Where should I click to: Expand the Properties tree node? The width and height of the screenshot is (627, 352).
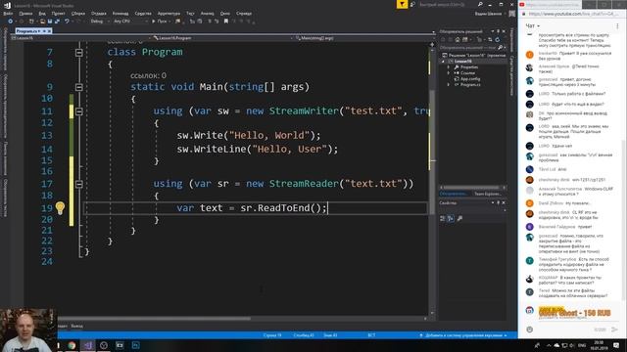[x=449, y=67]
